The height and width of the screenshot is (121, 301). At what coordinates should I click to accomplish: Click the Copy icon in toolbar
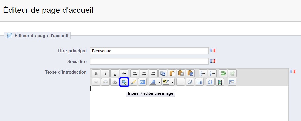[x=163, y=73]
